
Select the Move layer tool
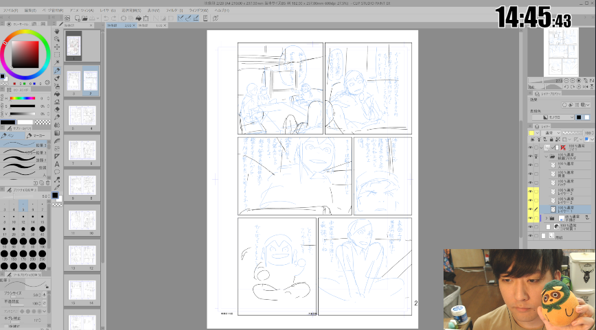(x=57, y=47)
